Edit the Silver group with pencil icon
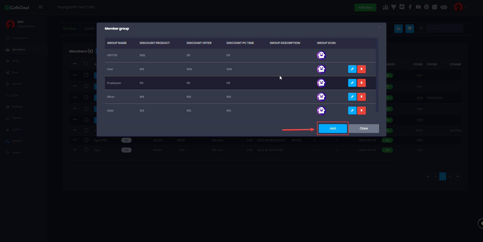Viewport: 483px width, 242px height. [x=352, y=96]
